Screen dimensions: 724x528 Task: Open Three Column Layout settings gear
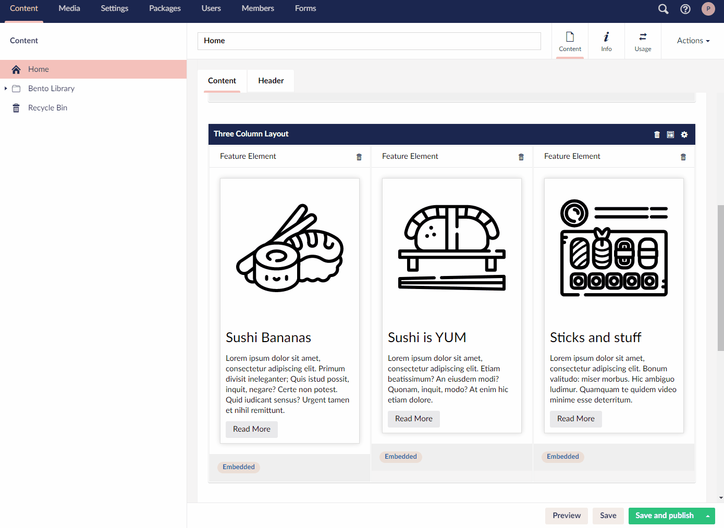[684, 134]
